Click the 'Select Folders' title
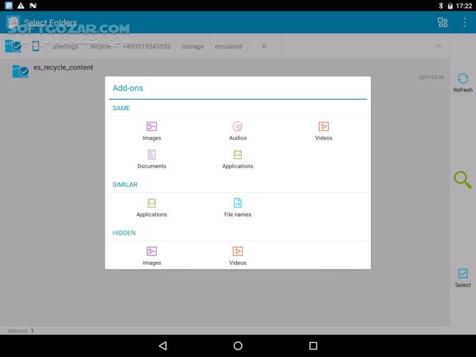 [x=50, y=23]
